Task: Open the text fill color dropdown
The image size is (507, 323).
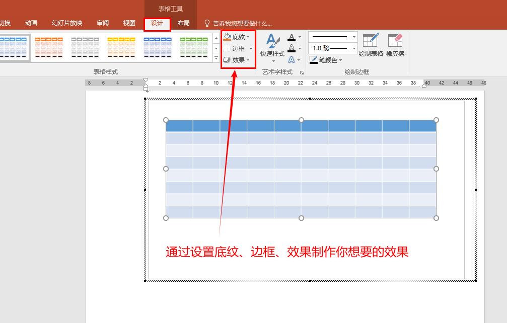Action: (x=300, y=37)
